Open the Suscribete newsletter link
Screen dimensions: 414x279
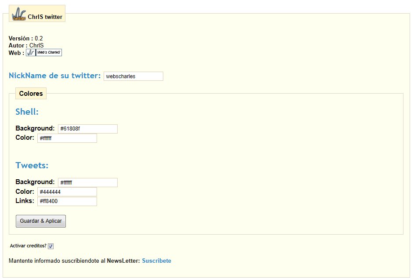157,261
